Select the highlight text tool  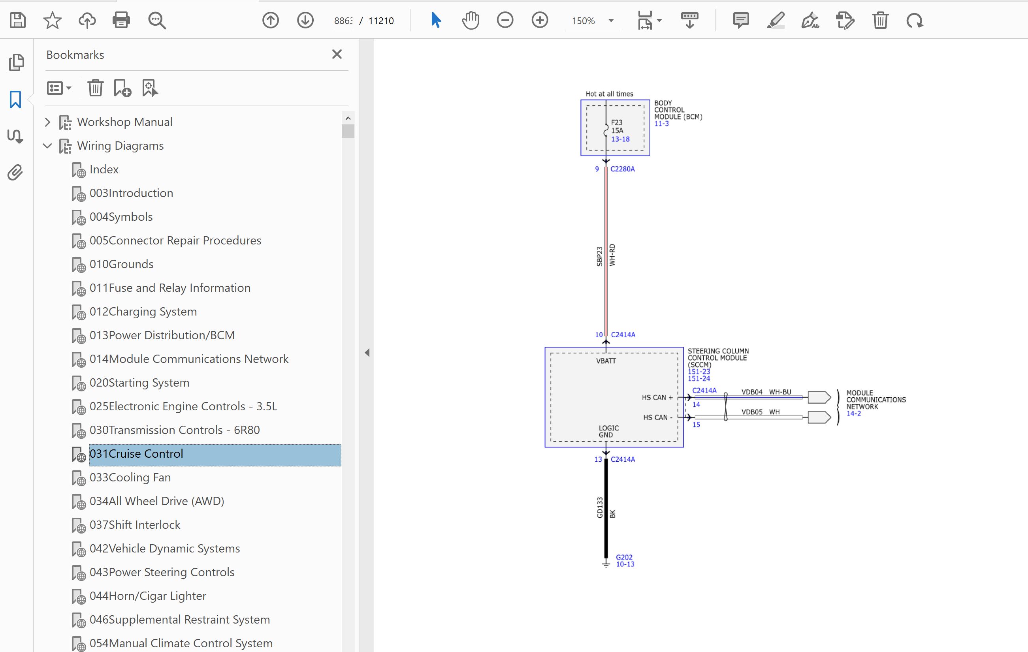[776, 20]
